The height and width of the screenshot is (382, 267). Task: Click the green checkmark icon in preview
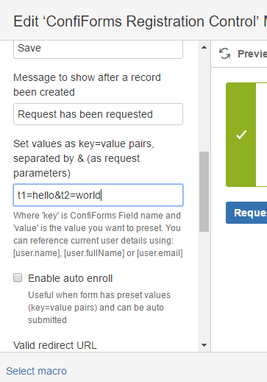point(241,135)
